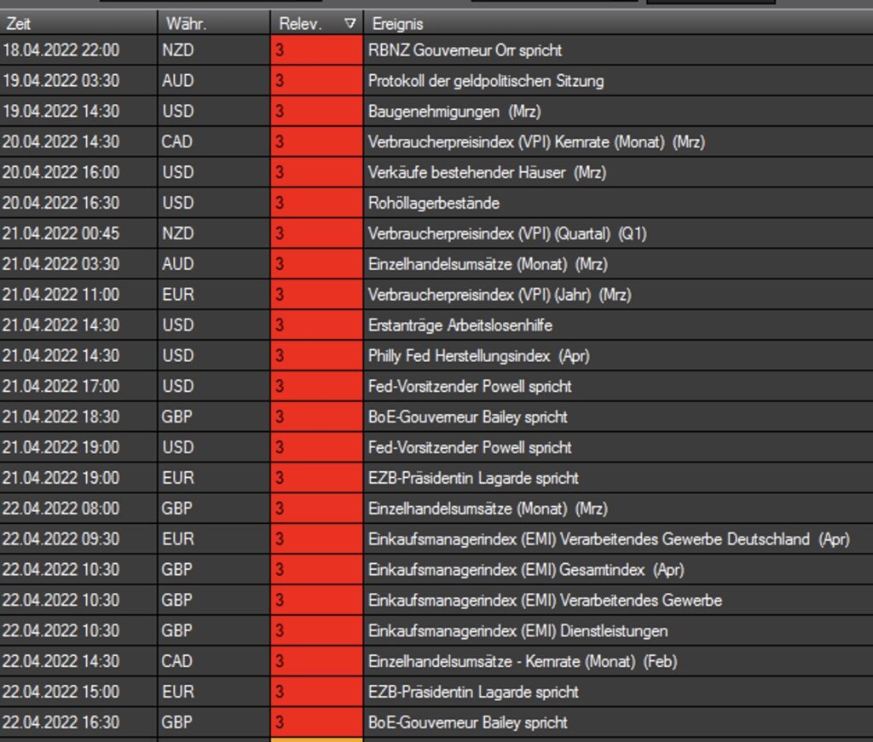873x742 pixels.
Task: Click the 22.04.2022 16:30 time cell
Action: click(x=77, y=722)
